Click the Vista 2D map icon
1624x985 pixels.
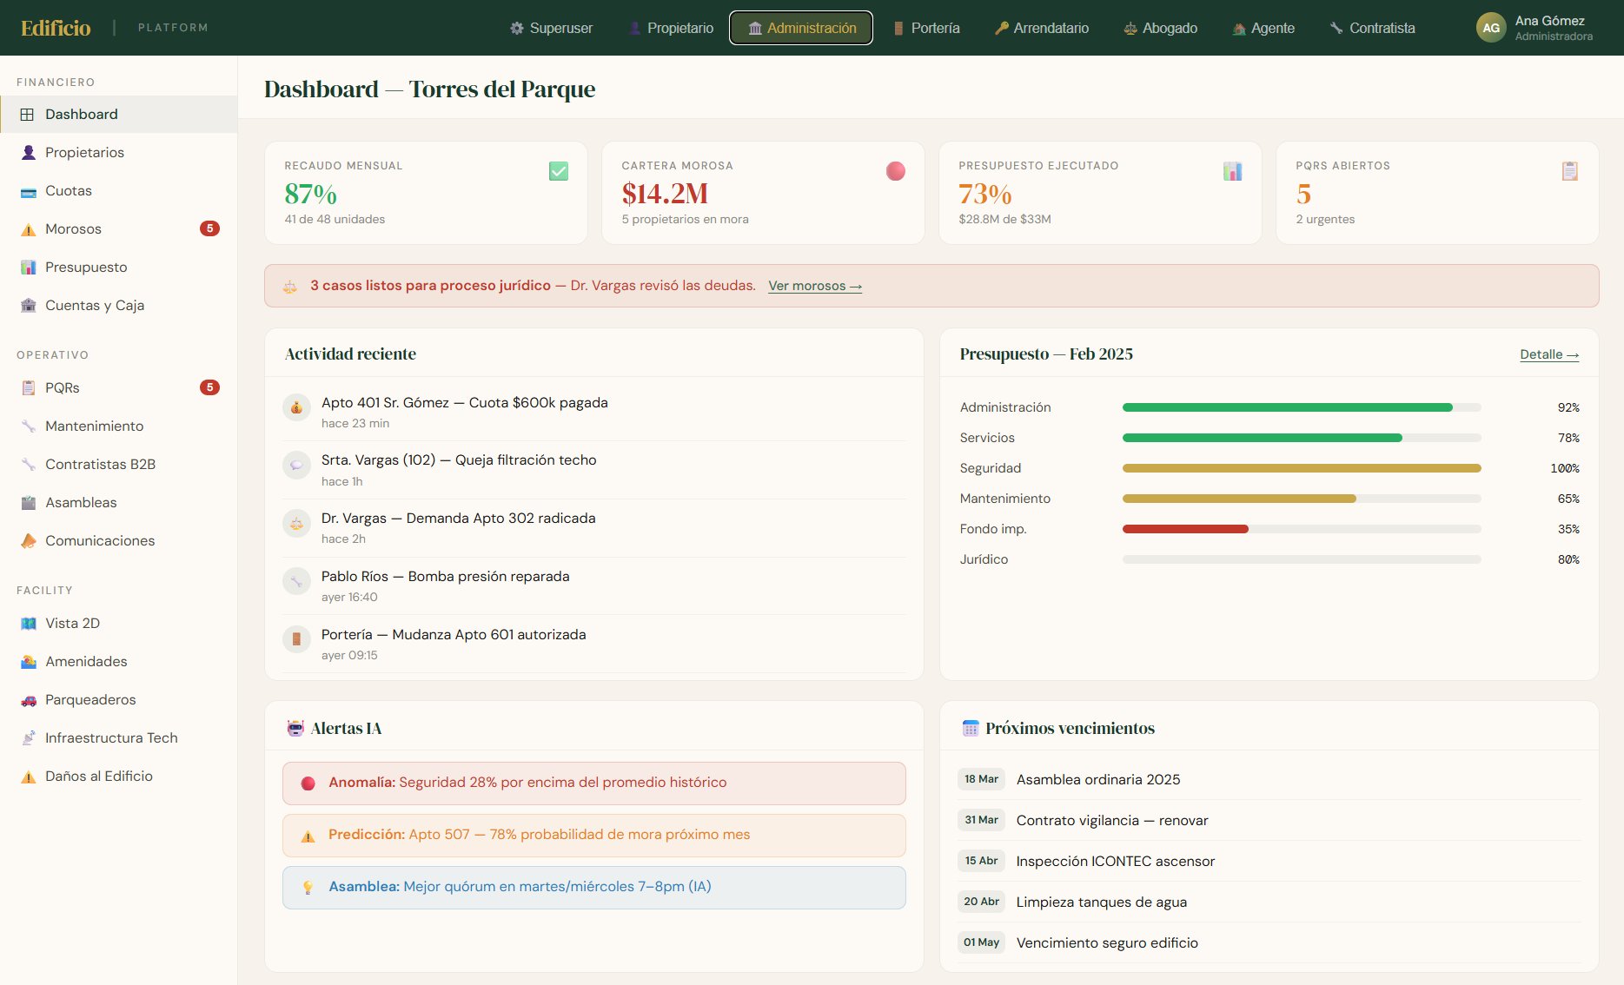(x=28, y=624)
